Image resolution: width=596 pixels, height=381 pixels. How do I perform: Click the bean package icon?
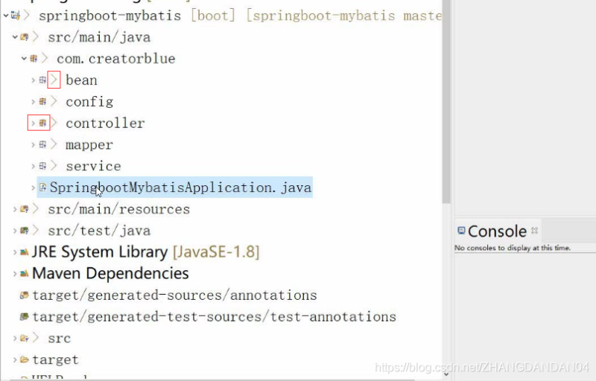[43, 80]
